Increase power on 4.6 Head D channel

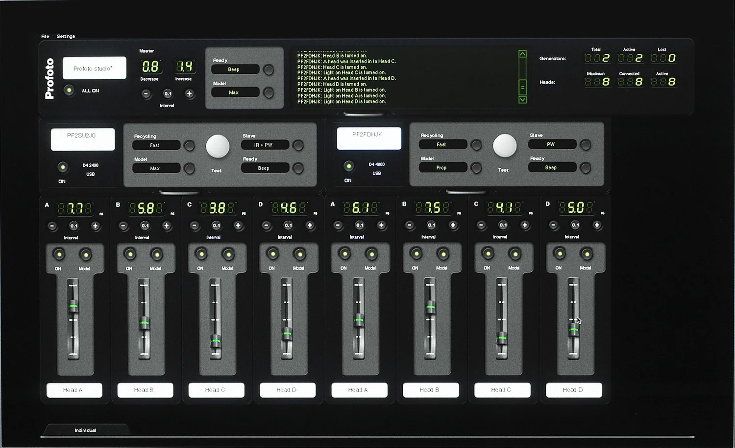coord(310,225)
